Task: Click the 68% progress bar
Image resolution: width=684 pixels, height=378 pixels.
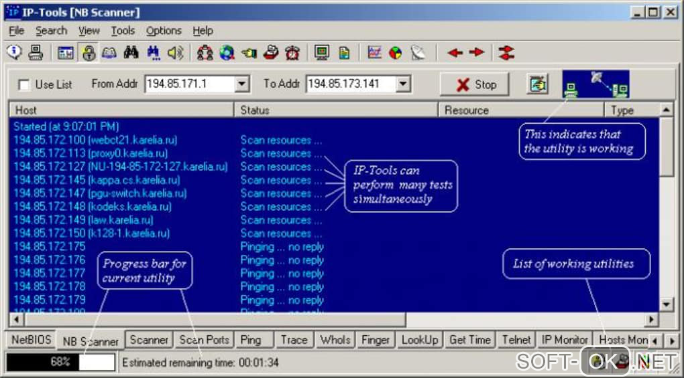Action: (x=61, y=362)
